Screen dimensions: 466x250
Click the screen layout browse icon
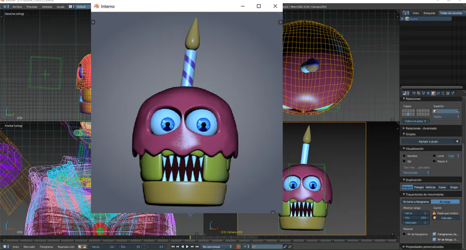[x=71, y=7]
